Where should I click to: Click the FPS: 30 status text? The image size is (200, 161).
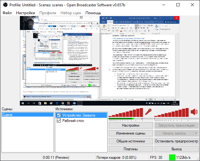tap(156, 158)
